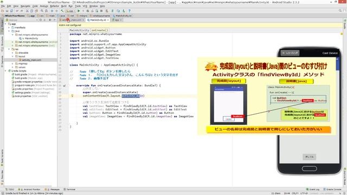Select settings.gradle in Gradle Scripts
The height and width of the screenshot is (195, 347).
(x=30, y=93)
